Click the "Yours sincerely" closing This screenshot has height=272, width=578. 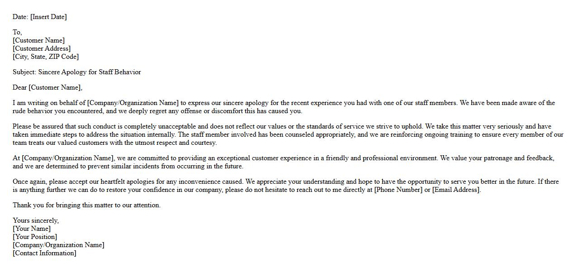[x=36, y=220]
